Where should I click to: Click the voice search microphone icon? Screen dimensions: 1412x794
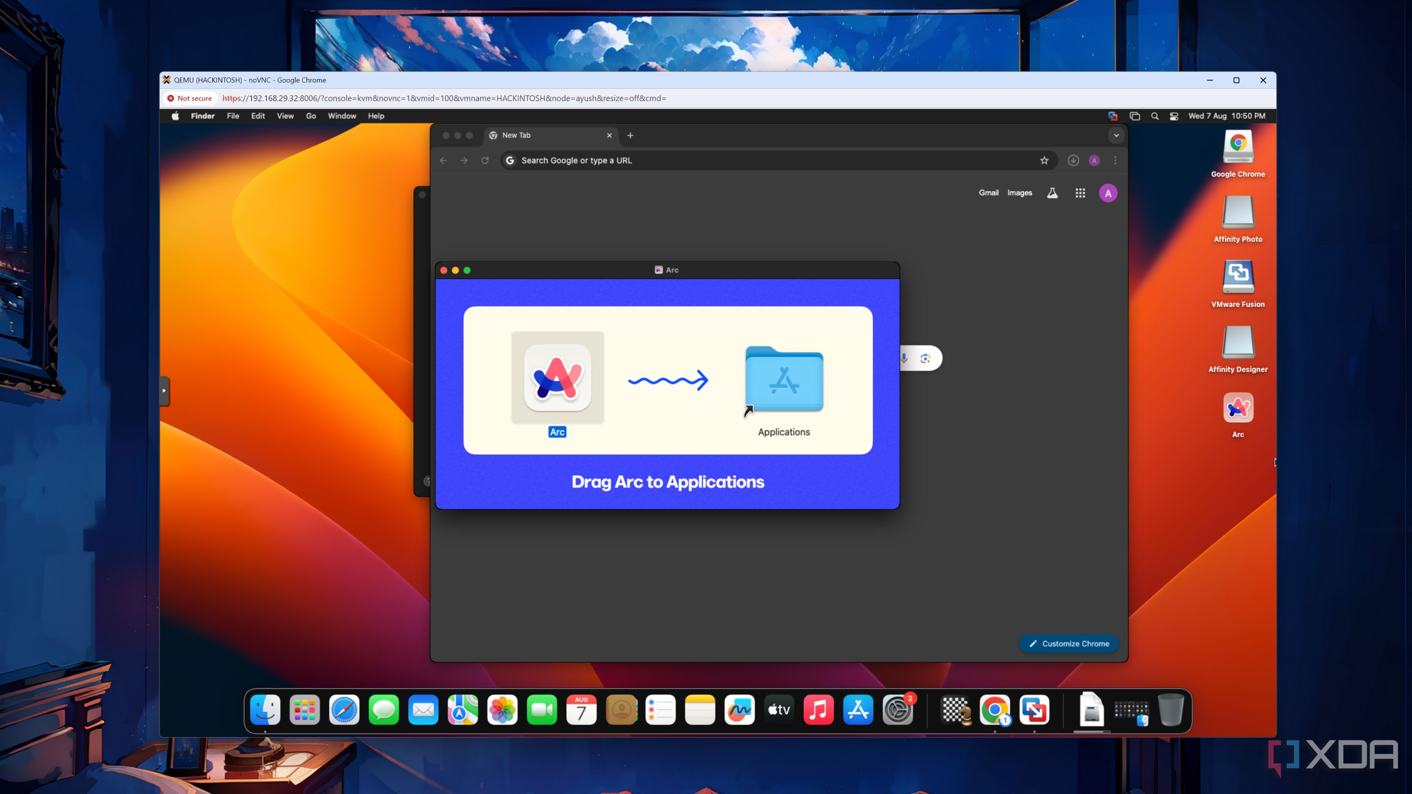click(905, 358)
